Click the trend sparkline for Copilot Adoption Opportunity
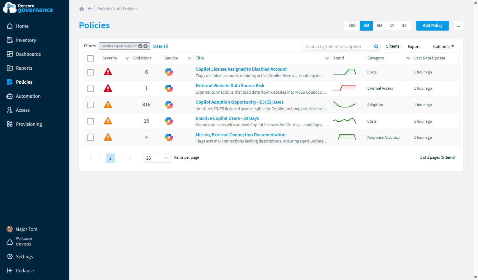478x280 pixels. (x=344, y=105)
